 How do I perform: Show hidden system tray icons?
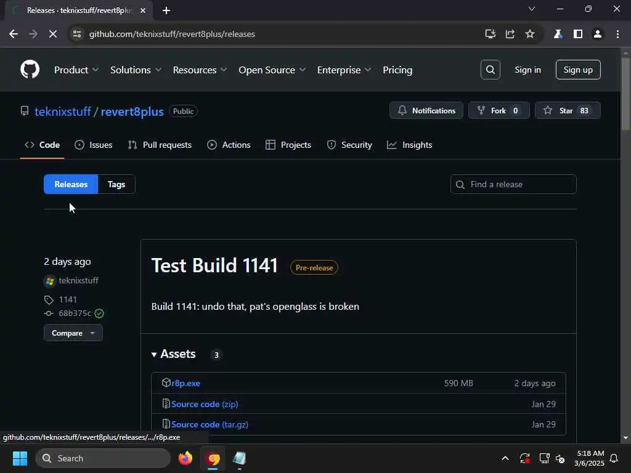click(x=505, y=458)
